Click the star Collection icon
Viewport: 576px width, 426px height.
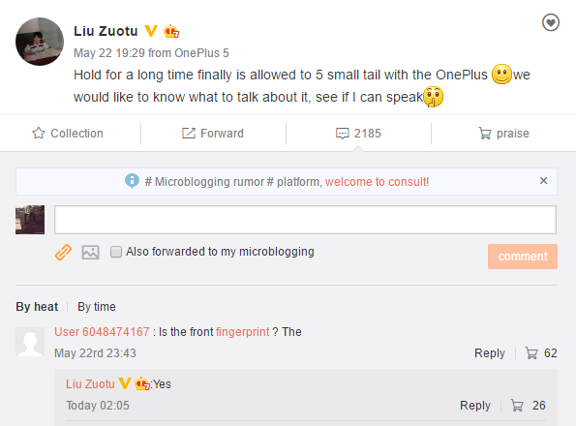39,134
